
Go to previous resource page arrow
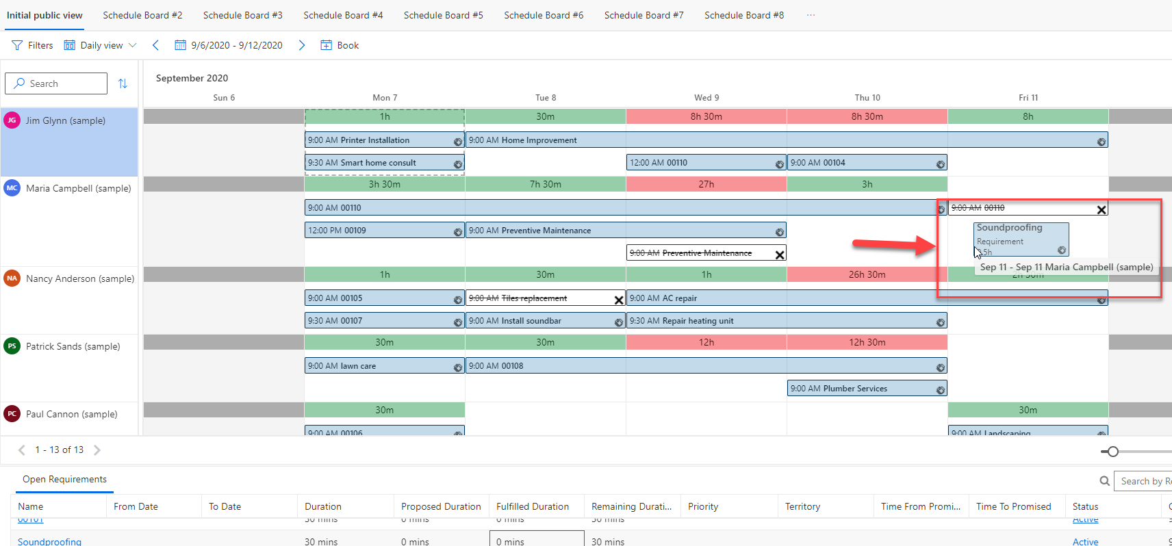coord(22,450)
